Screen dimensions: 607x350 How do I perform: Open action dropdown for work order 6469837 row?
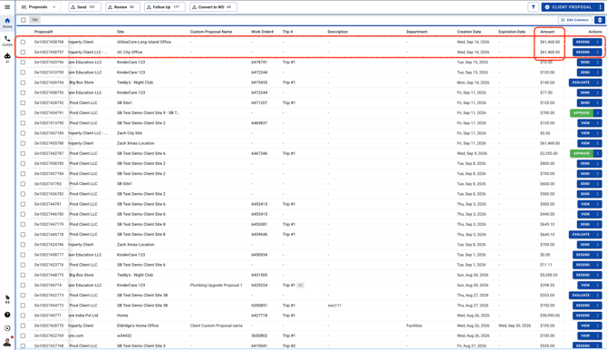[598, 123]
